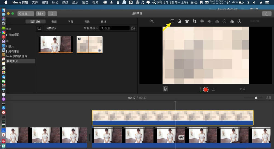Open Launchpad rocket icon in Dock

click(x=4, y=23)
